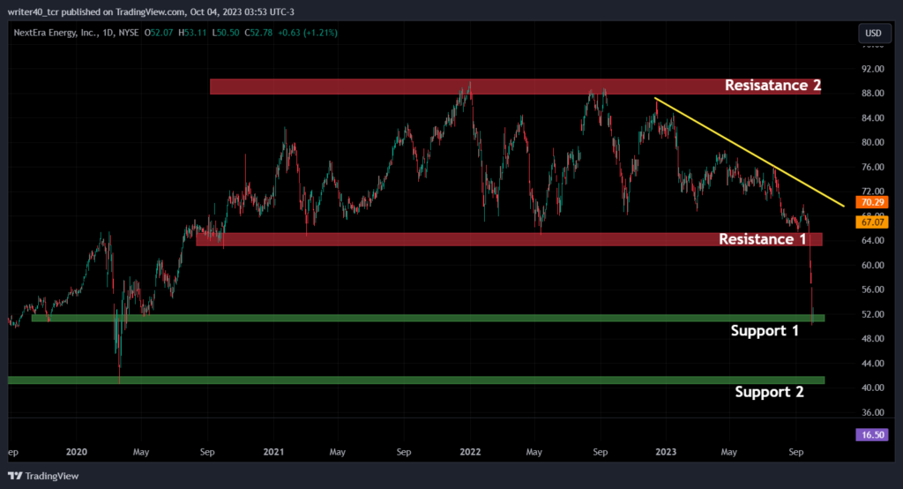This screenshot has height=489, width=903.
Task: Click the 88.00 price axis label
Action: (872, 94)
